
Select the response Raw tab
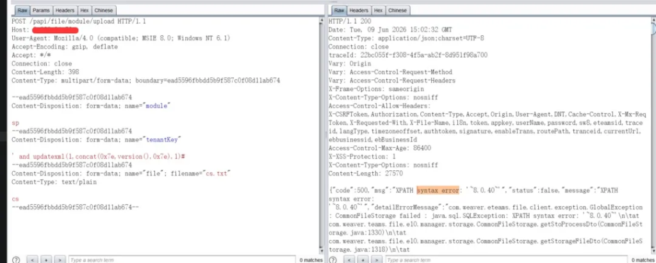point(339,10)
